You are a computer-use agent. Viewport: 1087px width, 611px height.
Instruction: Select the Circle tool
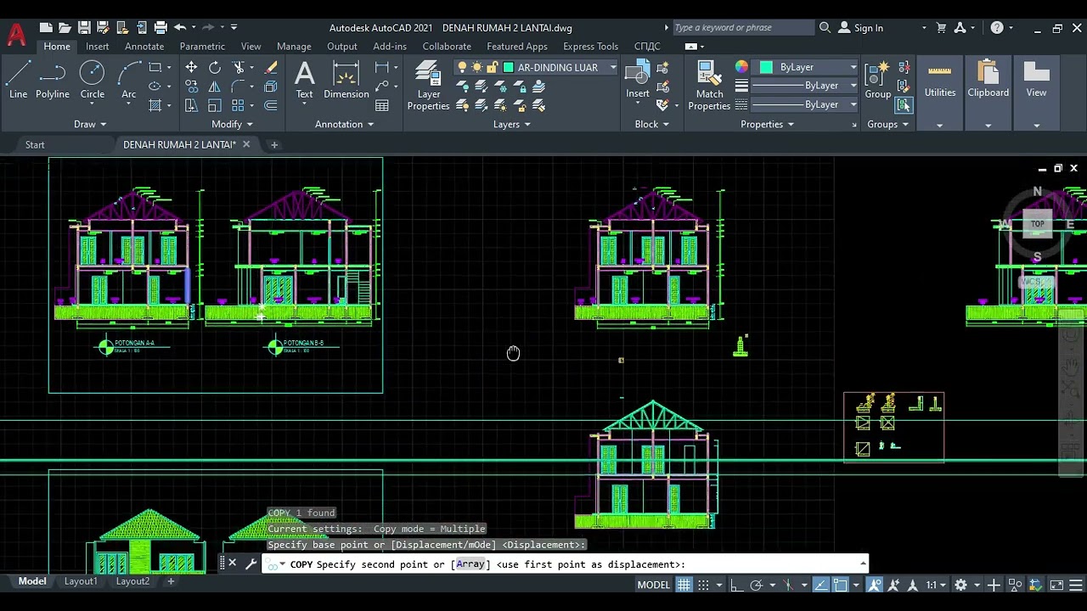pos(93,81)
